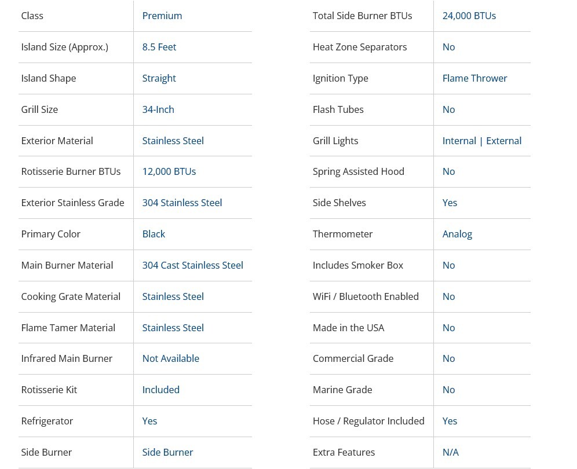Open the 304 Stainless Steel grade link

pyautogui.click(x=182, y=203)
